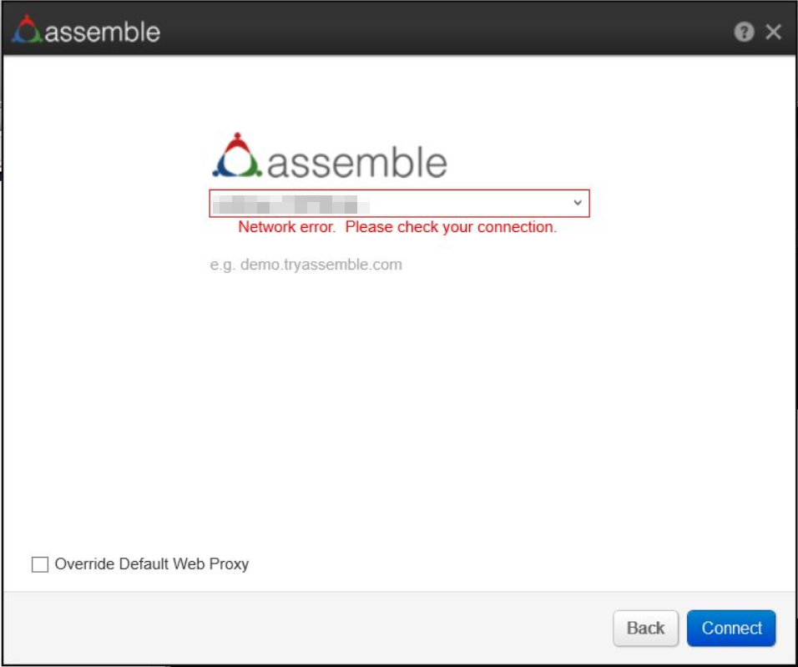Viewport: 798px width, 667px height.
Task: Click the 'Please check your connection.' message
Action: click(451, 227)
